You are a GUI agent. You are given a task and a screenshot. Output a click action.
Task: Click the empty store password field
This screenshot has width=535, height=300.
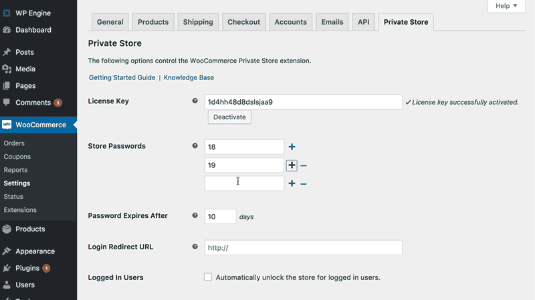tap(244, 183)
